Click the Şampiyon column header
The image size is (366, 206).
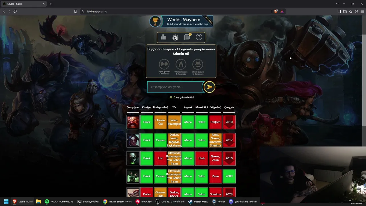tap(133, 107)
